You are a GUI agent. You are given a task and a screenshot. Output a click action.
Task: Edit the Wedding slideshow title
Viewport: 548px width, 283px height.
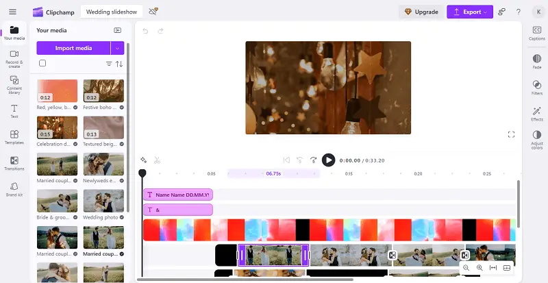112,12
